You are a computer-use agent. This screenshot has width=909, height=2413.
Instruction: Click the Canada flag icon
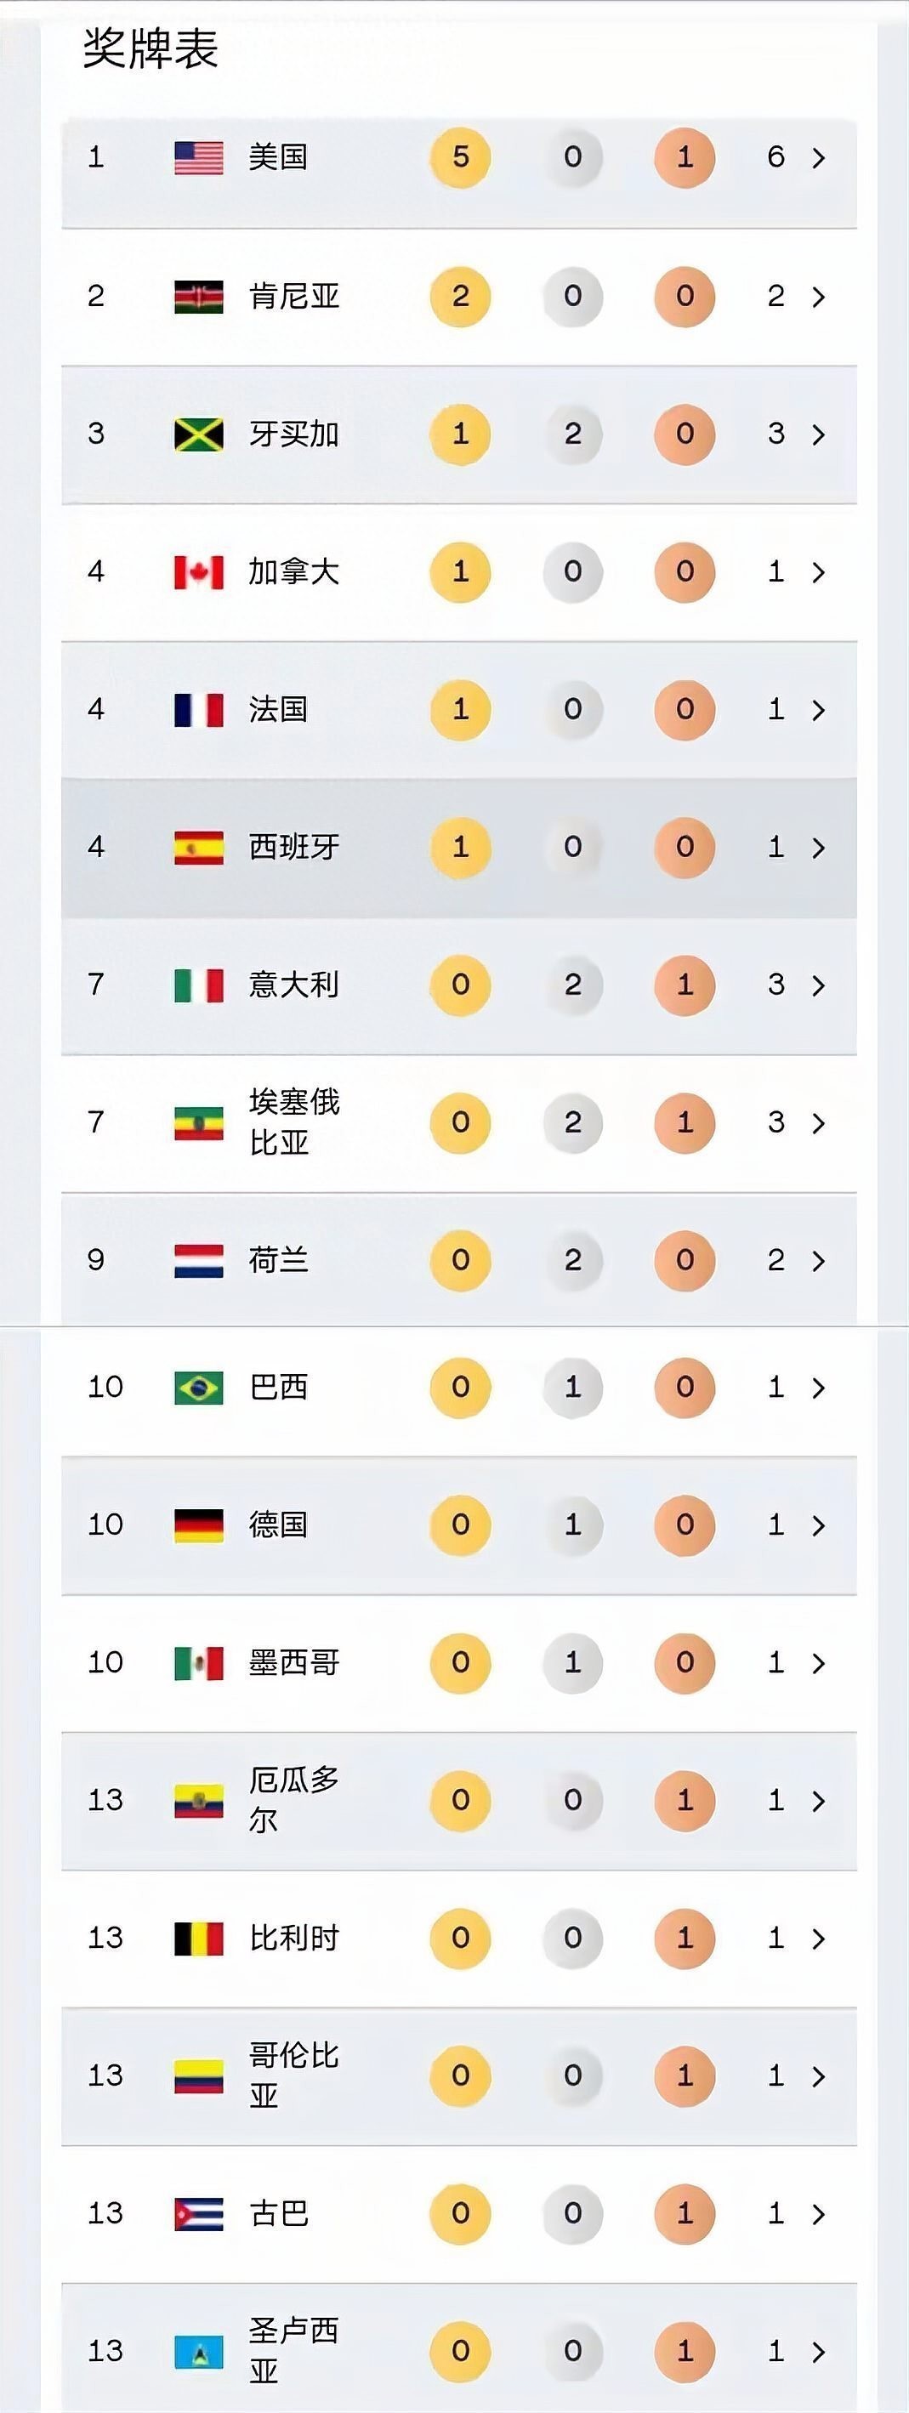point(199,571)
